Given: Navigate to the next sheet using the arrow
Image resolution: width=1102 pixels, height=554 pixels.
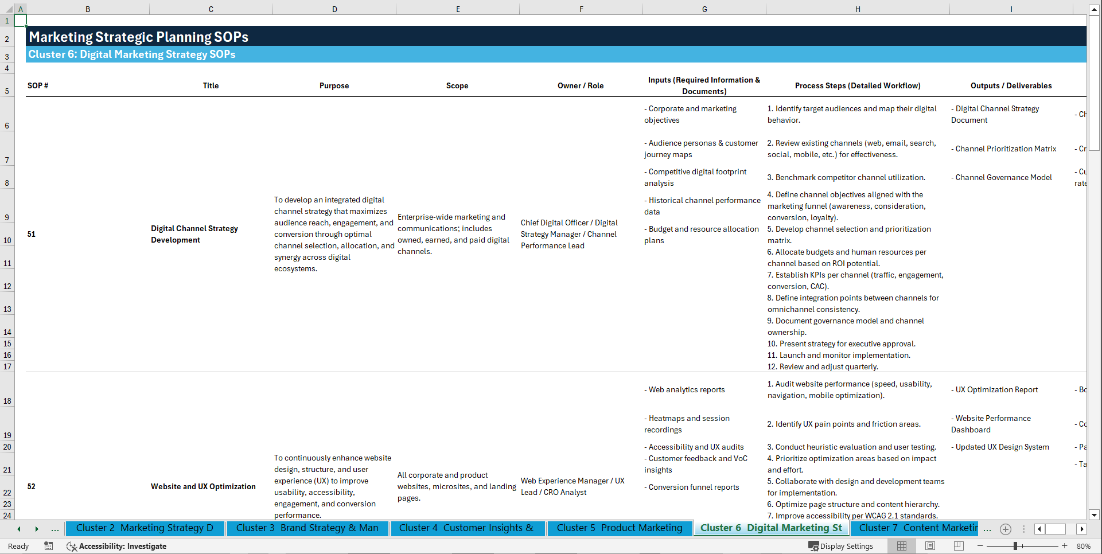Looking at the screenshot, I should click(x=37, y=529).
